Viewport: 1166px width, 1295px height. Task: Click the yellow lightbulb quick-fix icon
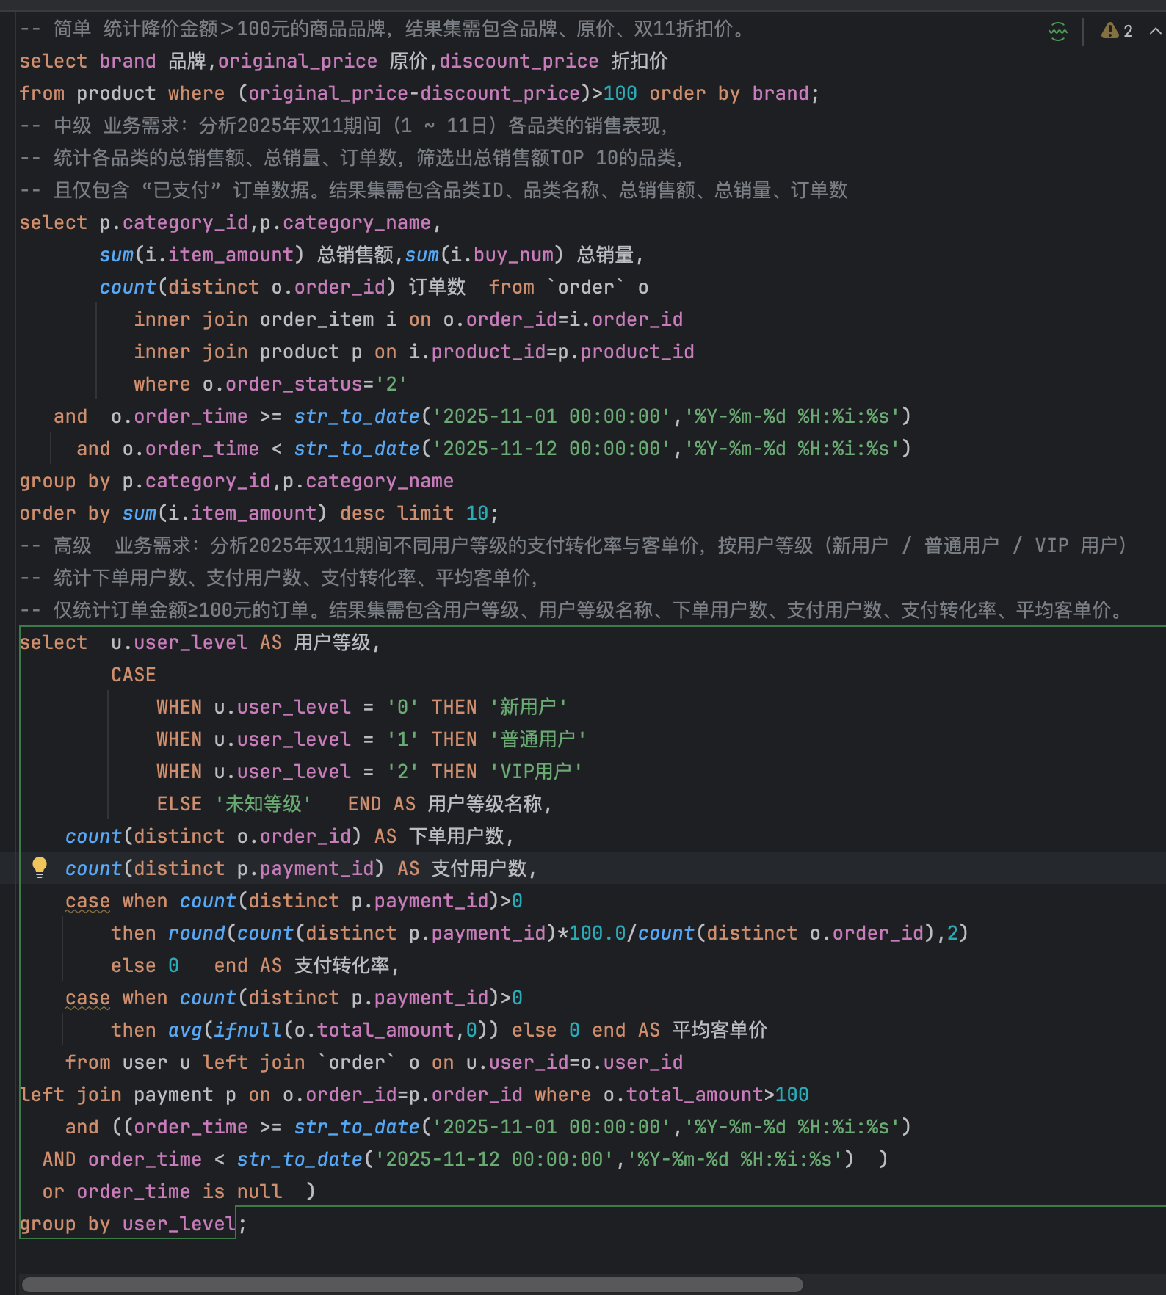(x=40, y=868)
